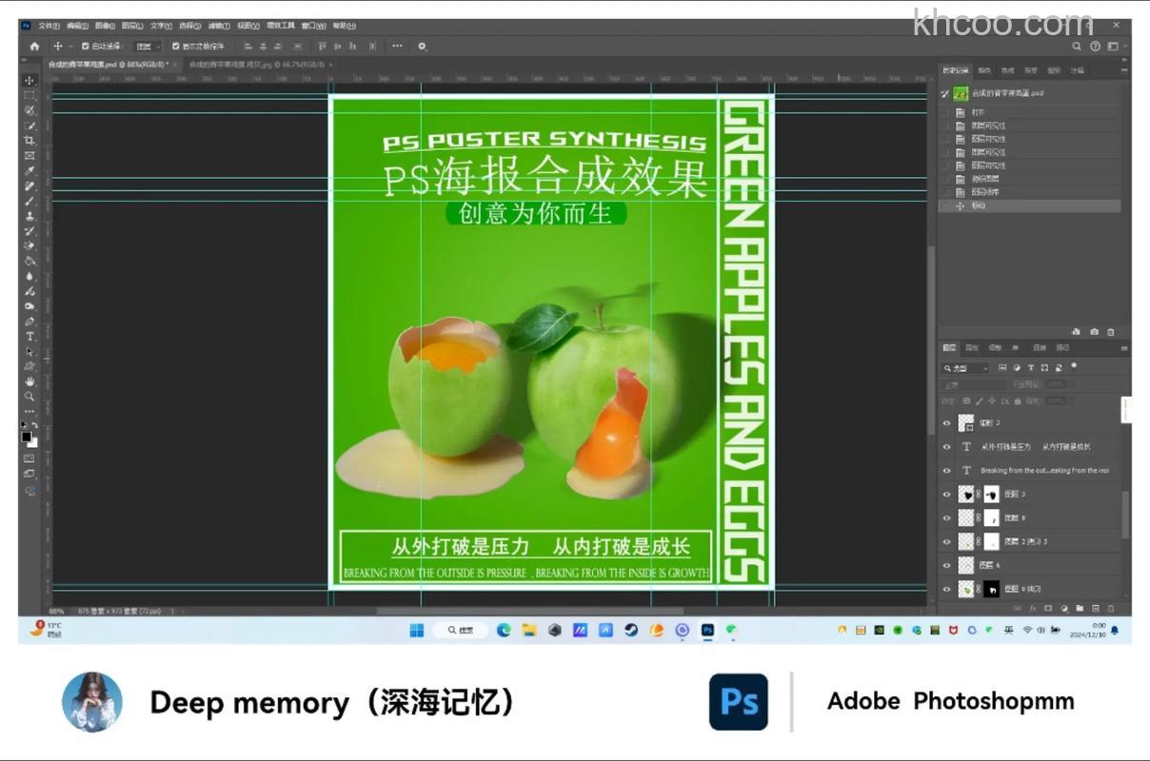
Task: Delete layer using trash icon in Layers panel
Action: 1110,608
